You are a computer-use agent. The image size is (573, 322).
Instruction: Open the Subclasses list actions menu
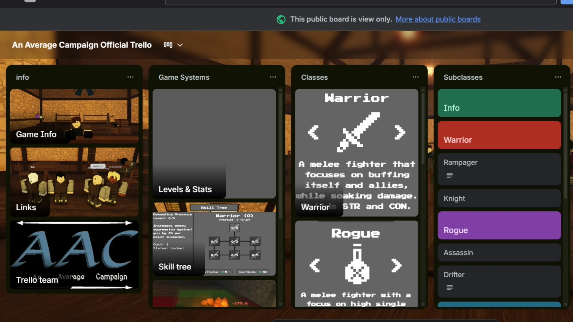(x=558, y=77)
